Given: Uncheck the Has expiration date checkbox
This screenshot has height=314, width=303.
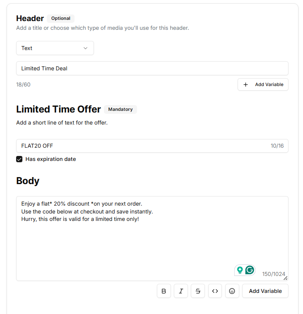Looking at the screenshot, I should tap(19, 159).
